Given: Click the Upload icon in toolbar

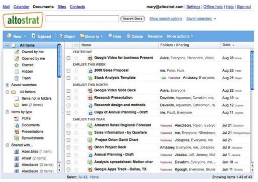Looking at the screenshot, I should 34,36.
